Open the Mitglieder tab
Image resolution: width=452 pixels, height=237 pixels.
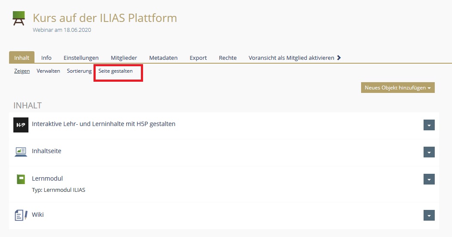[124, 58]
